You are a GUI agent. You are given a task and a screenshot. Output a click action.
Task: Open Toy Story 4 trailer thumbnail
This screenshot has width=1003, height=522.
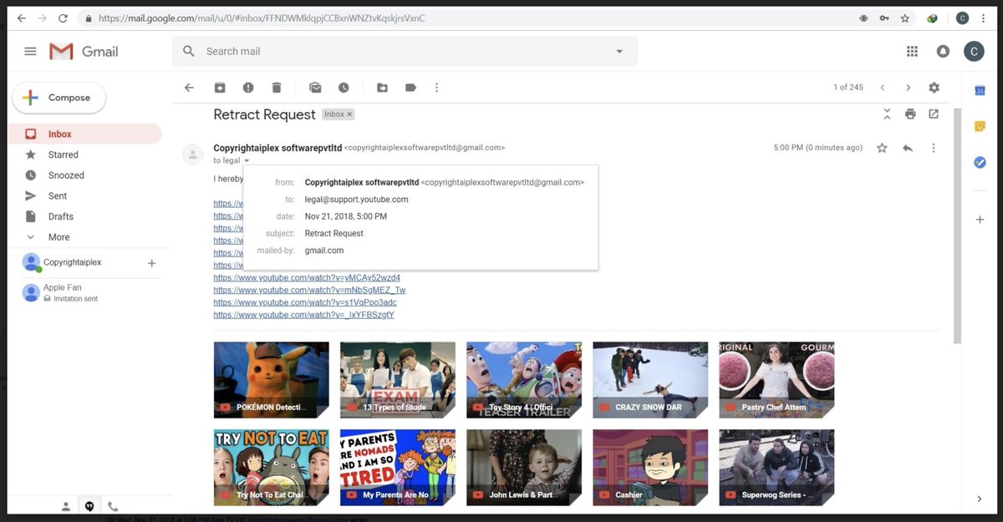pos(524,380)
